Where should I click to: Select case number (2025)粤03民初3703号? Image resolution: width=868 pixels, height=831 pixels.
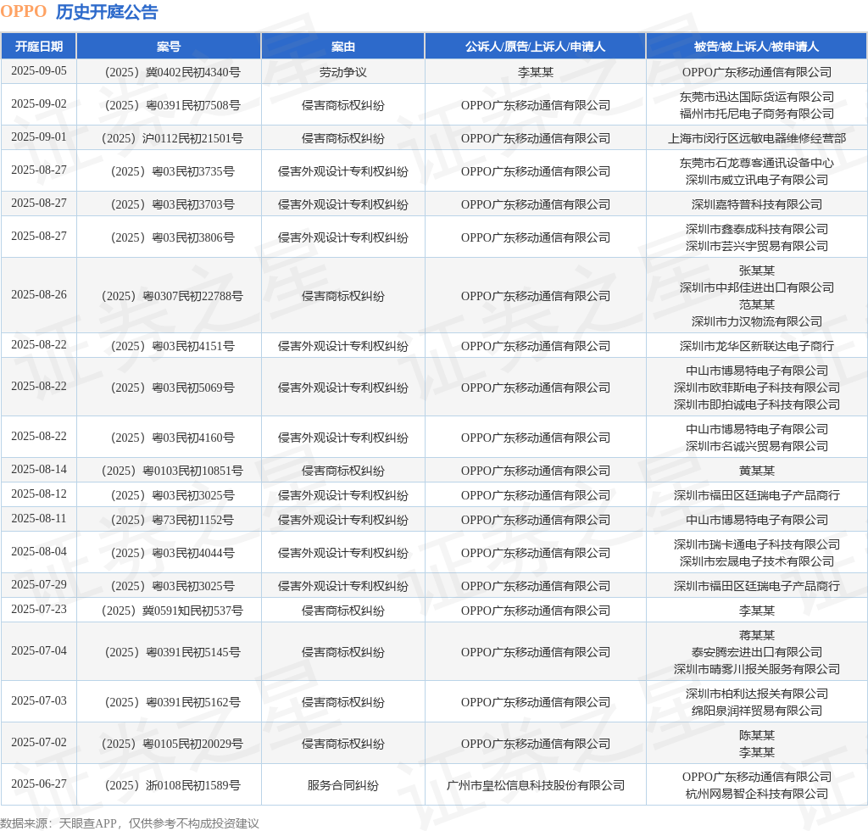[172, 204]
